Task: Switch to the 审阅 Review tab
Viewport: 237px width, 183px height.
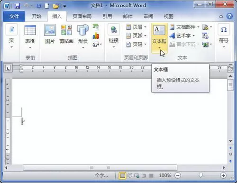Action: tap(148, 16)
